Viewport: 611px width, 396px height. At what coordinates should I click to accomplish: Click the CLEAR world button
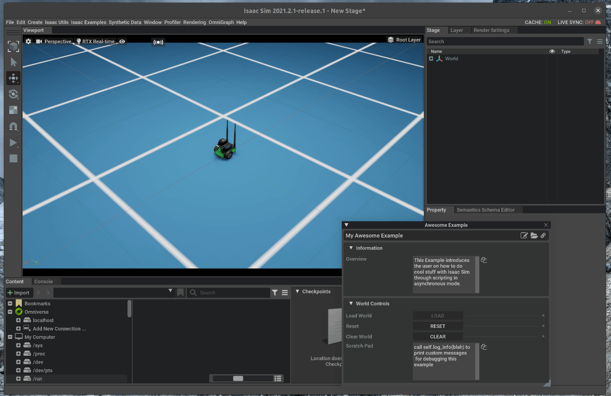438,337
